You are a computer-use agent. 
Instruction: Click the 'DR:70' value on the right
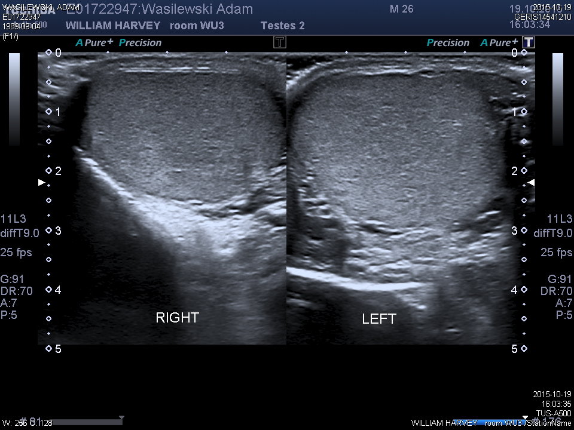557,291
